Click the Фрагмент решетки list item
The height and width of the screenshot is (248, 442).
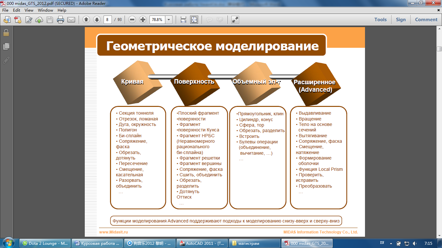[198, 158]
